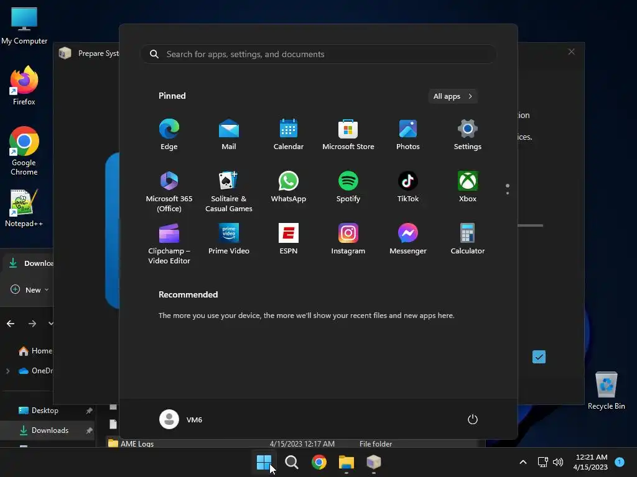
Task: Open Messenger
Action: point(408,239)
